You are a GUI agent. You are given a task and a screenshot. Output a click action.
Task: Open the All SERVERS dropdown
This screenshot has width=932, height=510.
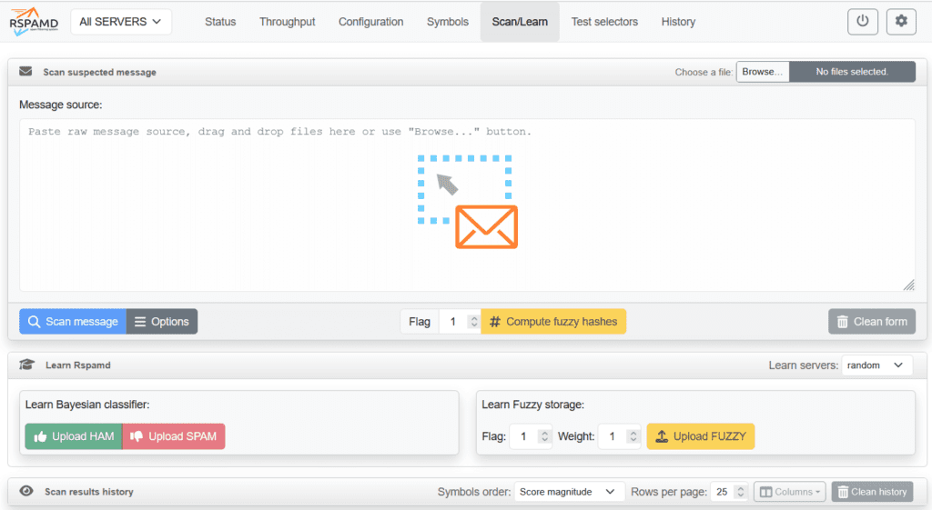pos(120,22)
